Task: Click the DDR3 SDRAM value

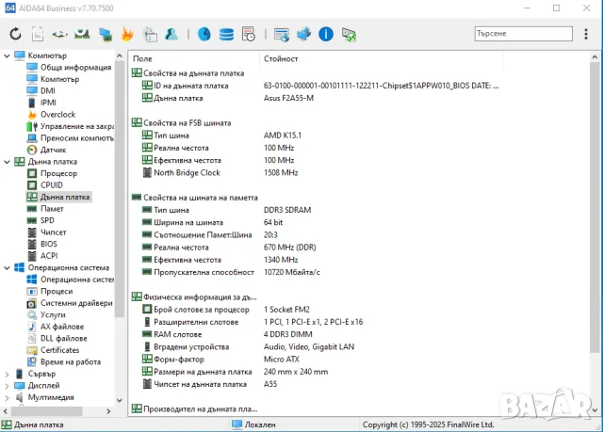Action: click(287, 210)
